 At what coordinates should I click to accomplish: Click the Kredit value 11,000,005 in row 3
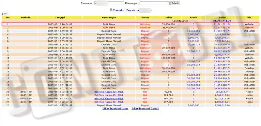(193, 31)
